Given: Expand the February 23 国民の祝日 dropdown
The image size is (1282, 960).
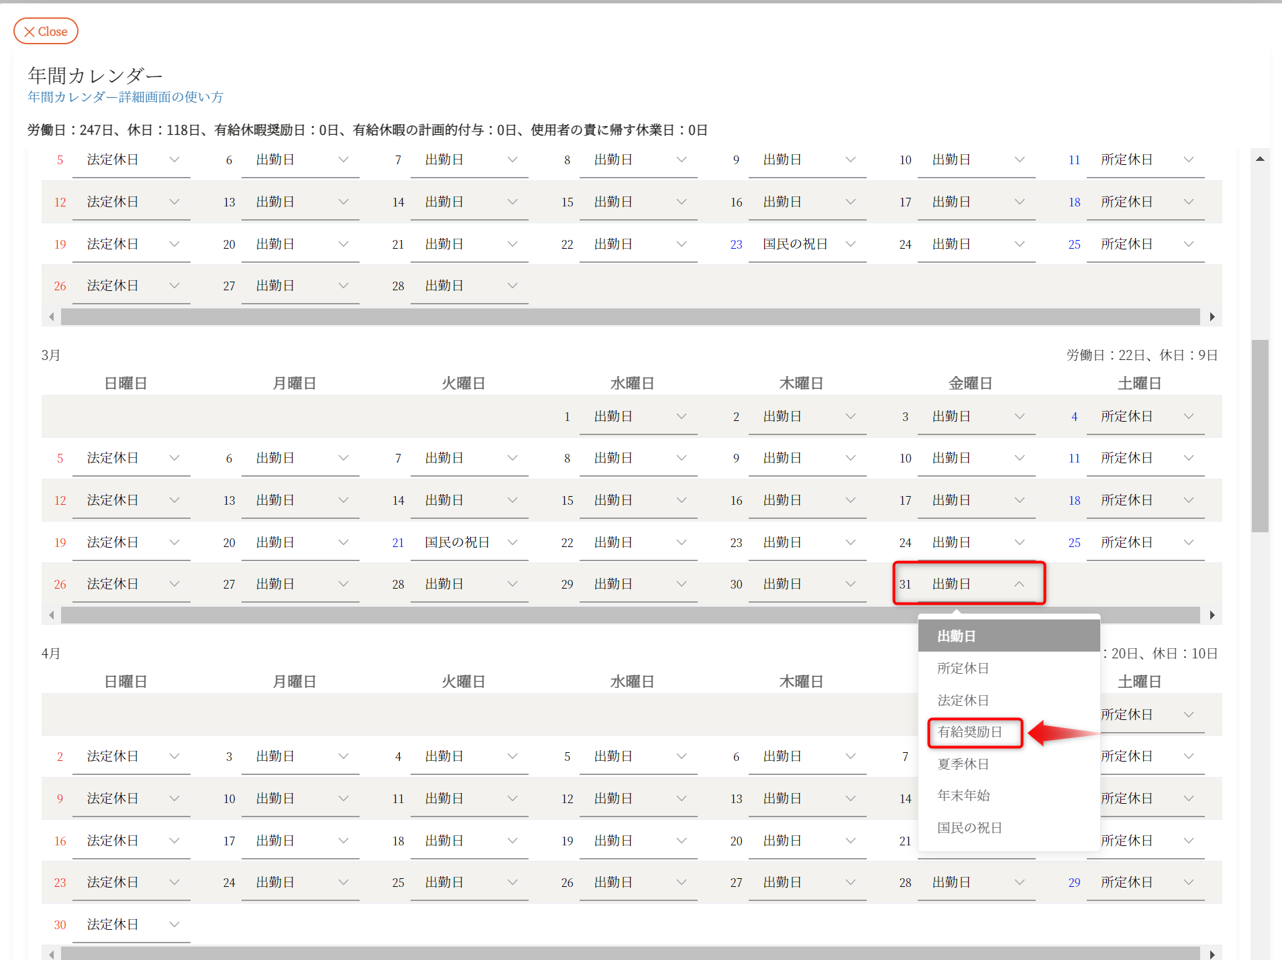Looking at the screenshot, I should pyautogui.click(x=808, y=244).
